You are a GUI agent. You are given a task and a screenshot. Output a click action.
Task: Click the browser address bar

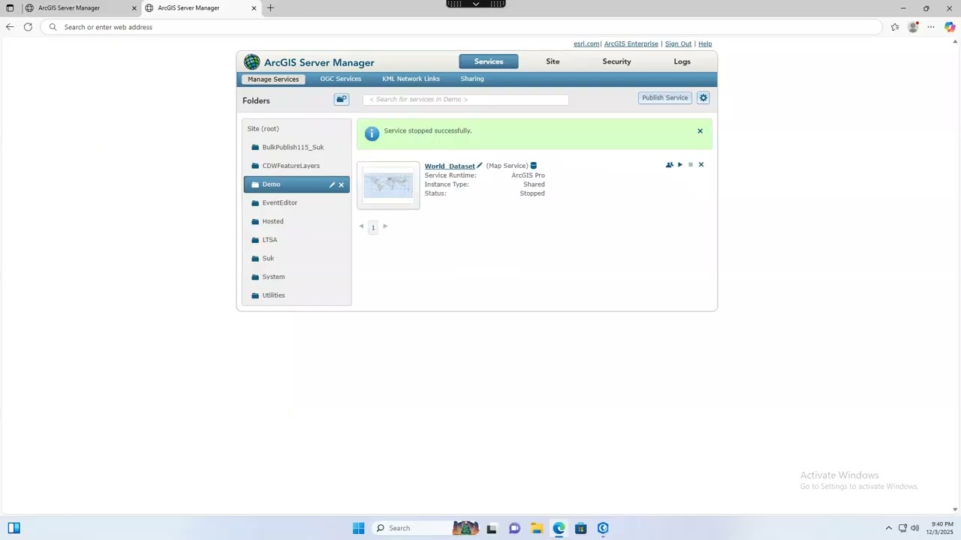[462, 27]
